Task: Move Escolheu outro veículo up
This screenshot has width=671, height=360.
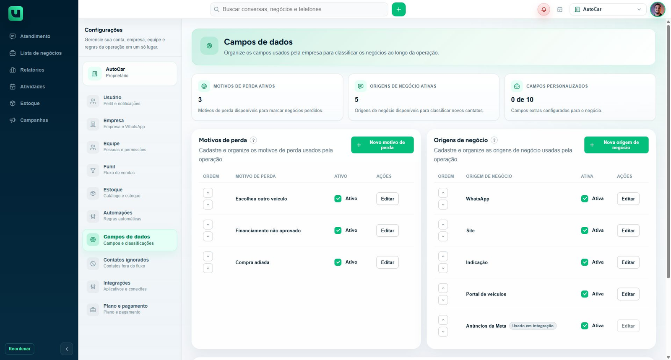Action: [x=208, y=193]
